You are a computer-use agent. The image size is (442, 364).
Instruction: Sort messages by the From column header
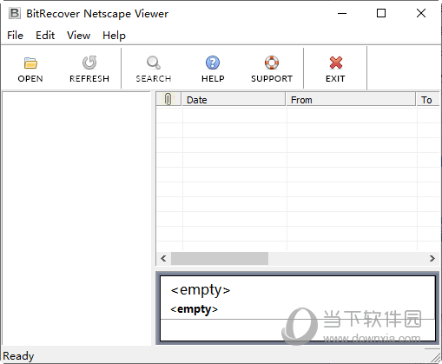point(351,99)
